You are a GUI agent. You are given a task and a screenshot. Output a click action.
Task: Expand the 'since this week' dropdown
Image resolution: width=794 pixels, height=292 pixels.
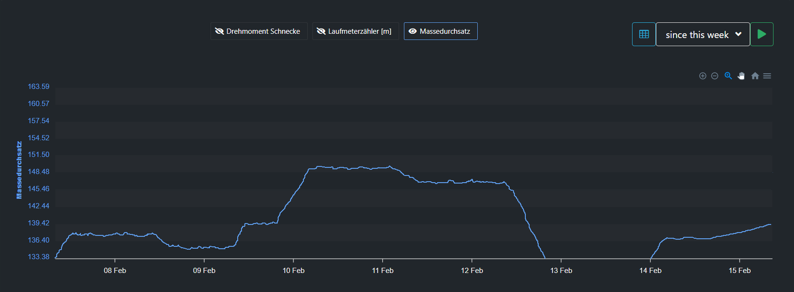[703, 34]
